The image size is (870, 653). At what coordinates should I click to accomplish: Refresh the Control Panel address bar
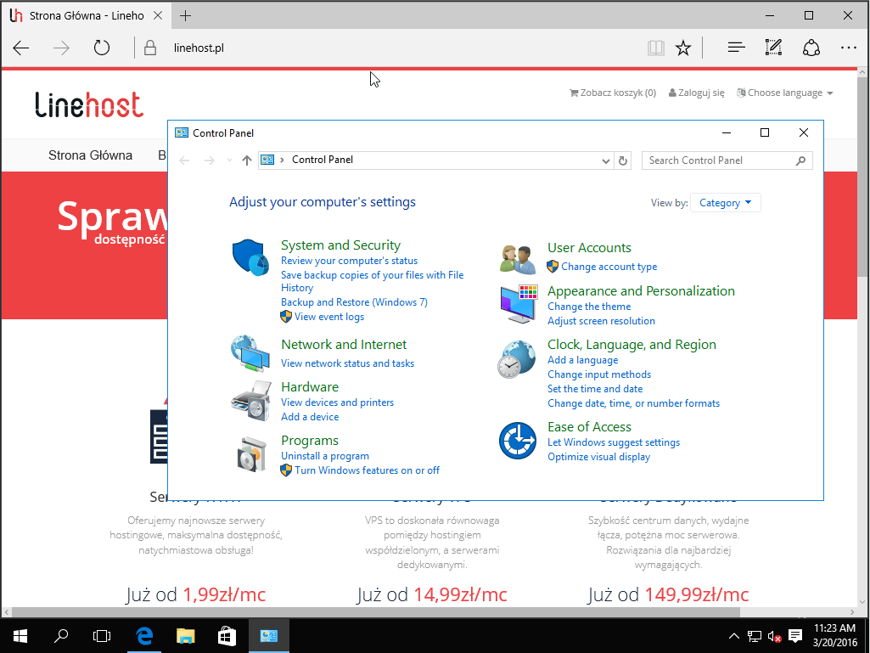pos(623,160)
